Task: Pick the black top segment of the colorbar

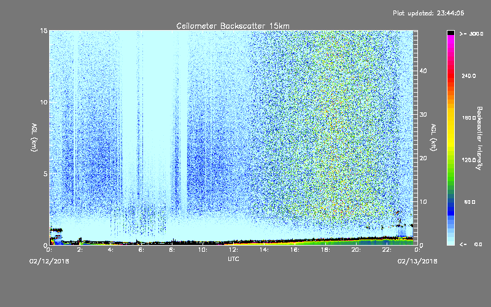Action: click(x=450, y=33)
